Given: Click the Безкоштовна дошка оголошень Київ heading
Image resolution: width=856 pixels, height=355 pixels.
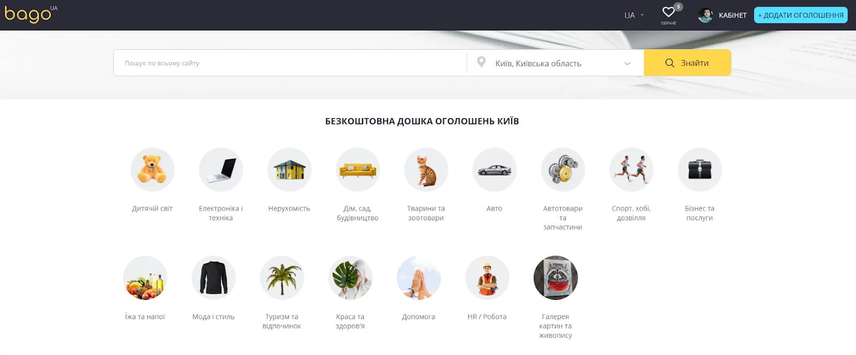Looking at the screenshot, I should (422, 121).
